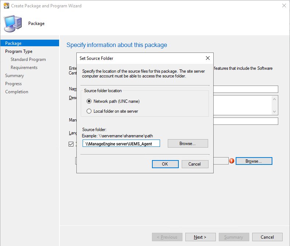
Task: Click the Name input field in wizard
Action: point(246,89)
